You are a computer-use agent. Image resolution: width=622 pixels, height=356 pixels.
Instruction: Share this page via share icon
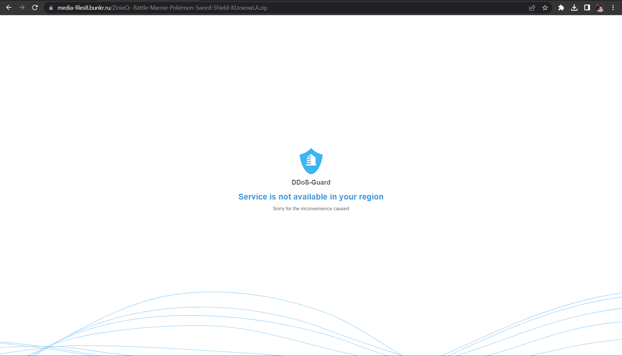pos(532,8)
